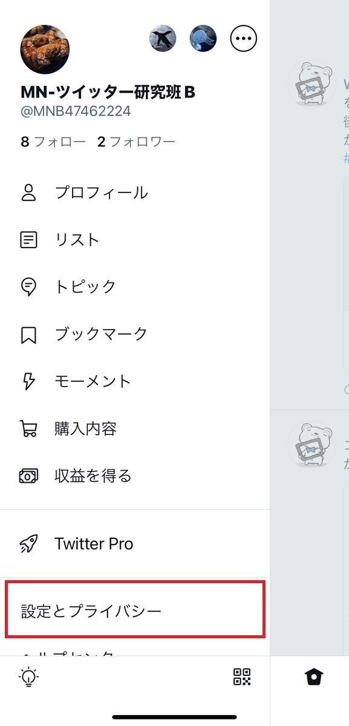View the 2 フォロワー followers list

pyautogui.click(x=136, y=142)
